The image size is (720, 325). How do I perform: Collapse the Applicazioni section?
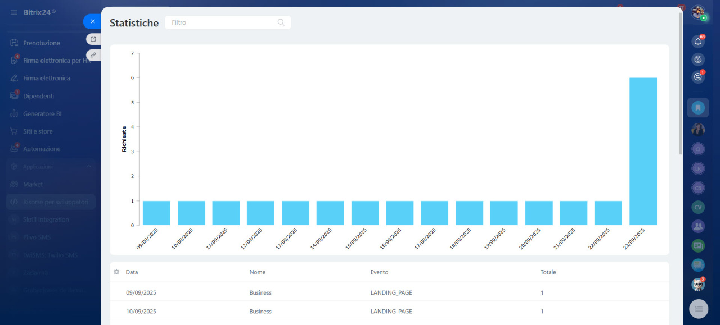point(89,167)
